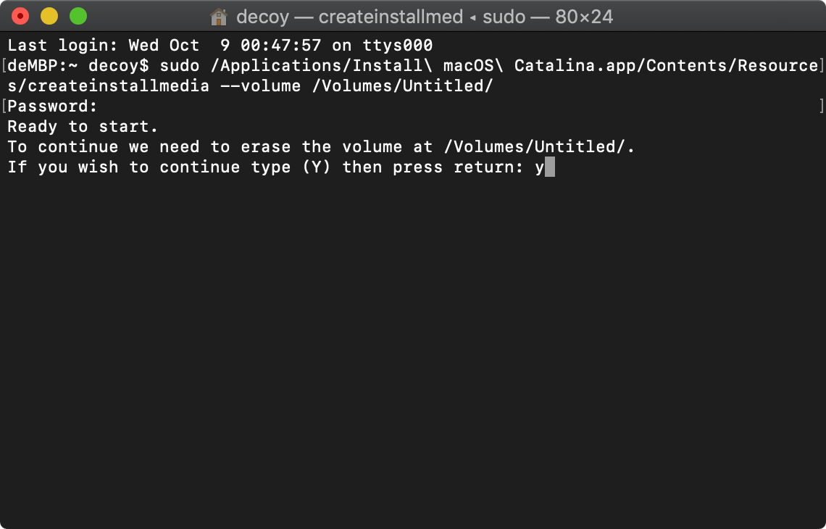Click the "sudo" word in the window title
This screenshot has width=826, height=529.
coord(504,17)
